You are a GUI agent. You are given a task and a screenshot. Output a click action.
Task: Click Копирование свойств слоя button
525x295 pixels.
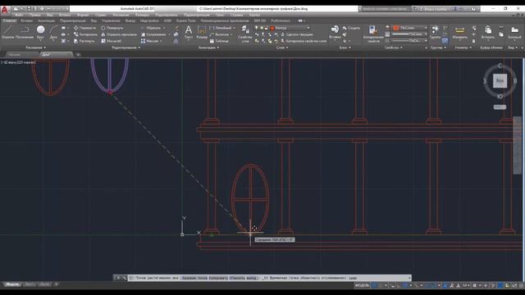[304, 41]
